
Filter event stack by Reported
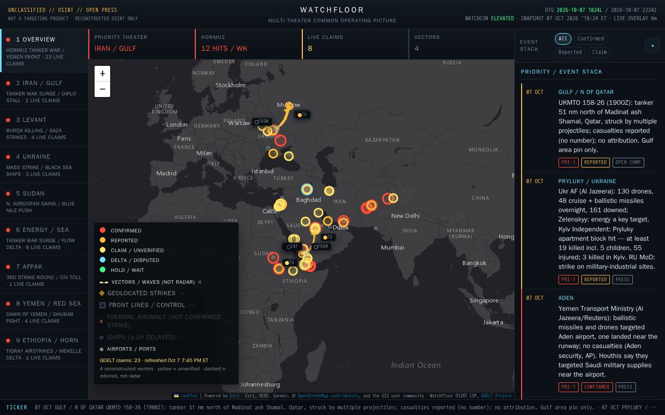coord(570,52)
